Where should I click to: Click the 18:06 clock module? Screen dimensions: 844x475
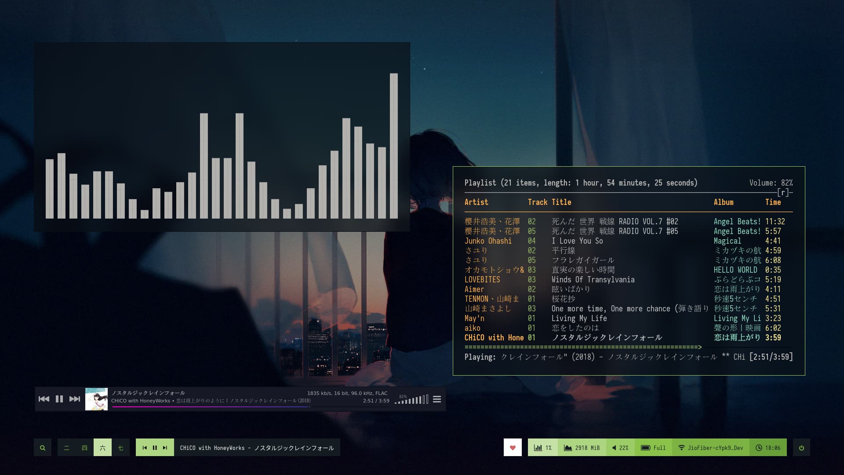tap(768, 448)
